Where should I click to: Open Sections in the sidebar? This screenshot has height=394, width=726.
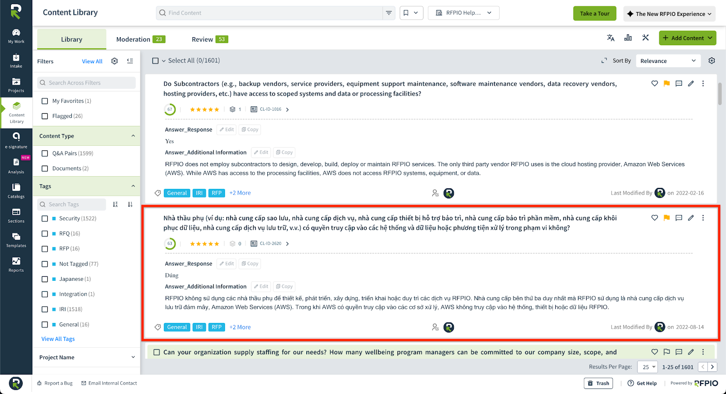16,215
